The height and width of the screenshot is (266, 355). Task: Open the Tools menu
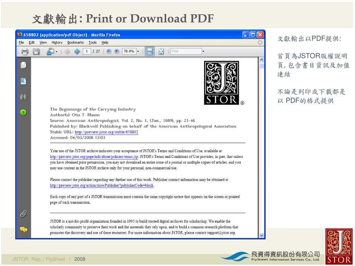93,43
